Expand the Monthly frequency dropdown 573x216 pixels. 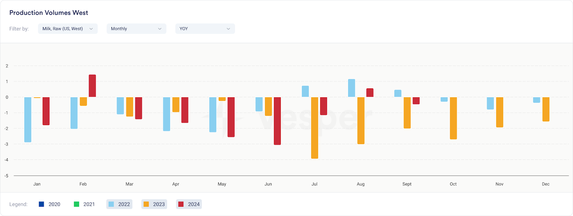tap(136, 29)
